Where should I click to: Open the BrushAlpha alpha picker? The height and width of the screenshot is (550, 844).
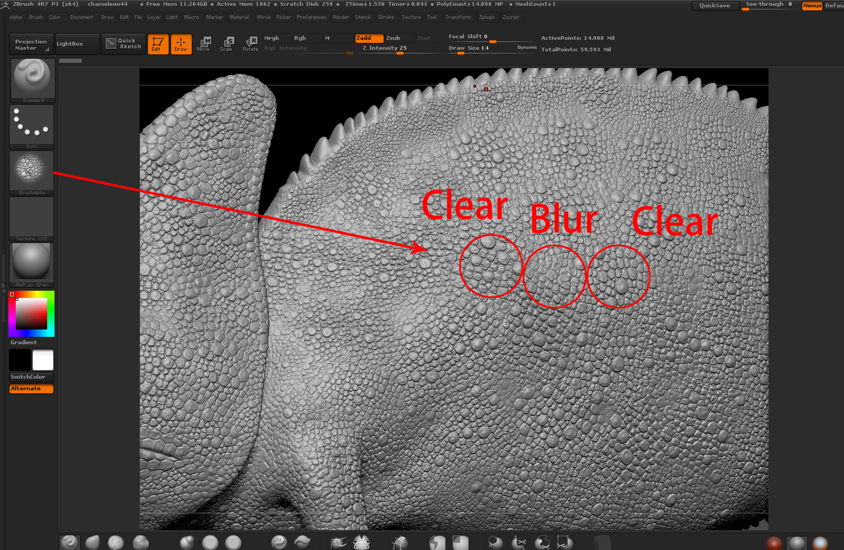(x=31, y=173)
